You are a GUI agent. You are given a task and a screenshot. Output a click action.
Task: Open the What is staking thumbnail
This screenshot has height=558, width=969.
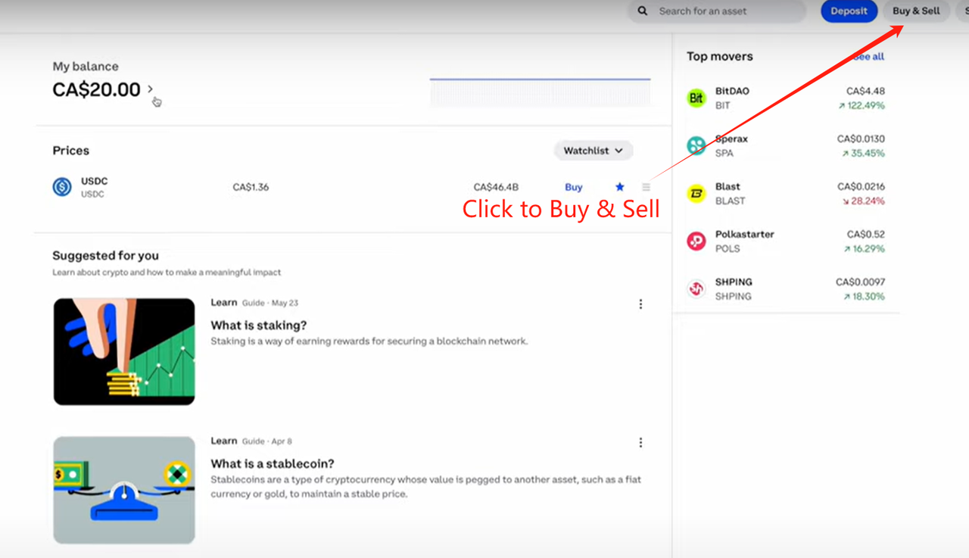[124, 351]
